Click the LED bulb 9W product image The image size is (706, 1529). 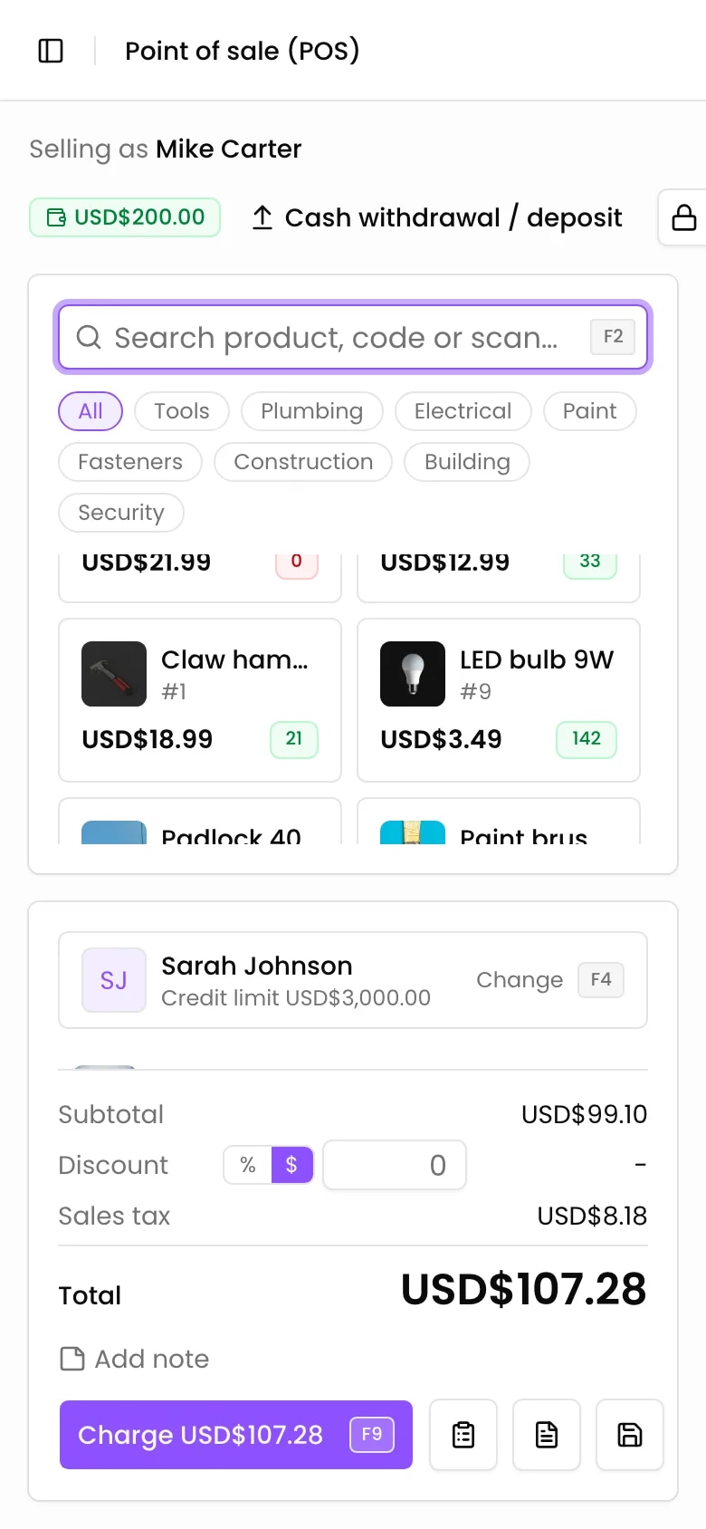point(413,674)
